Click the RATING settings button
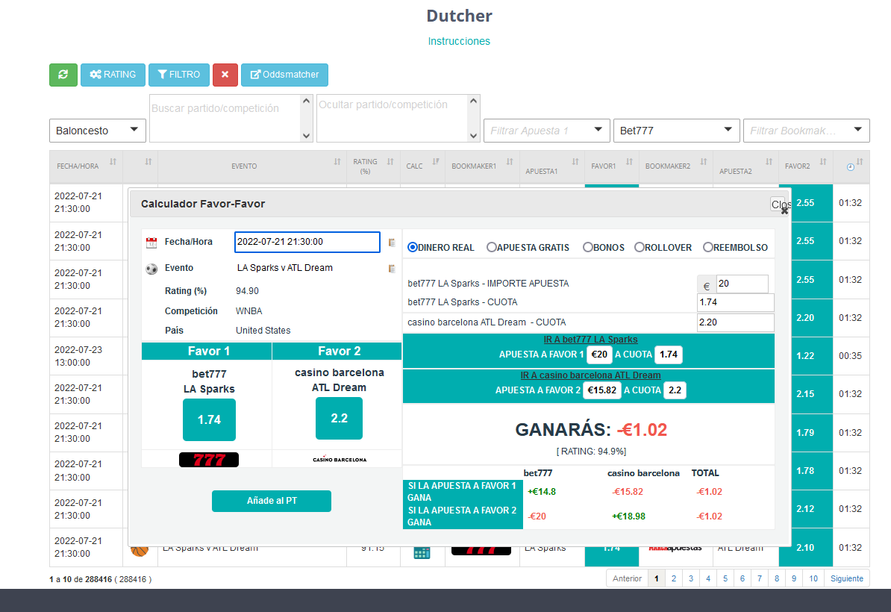 pos(113,75)
